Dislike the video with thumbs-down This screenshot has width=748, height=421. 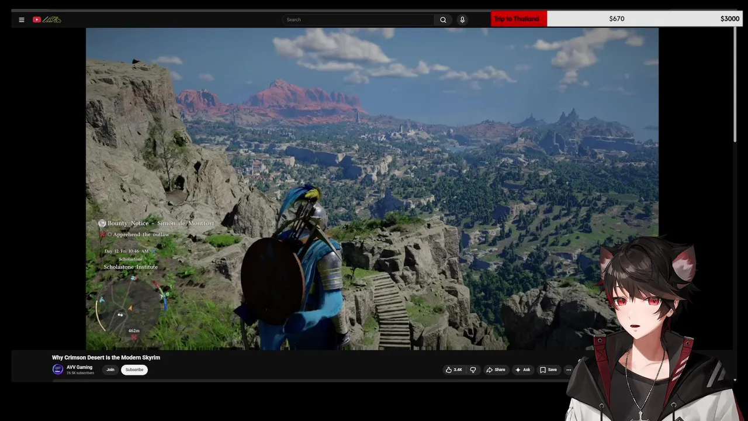pyautogui.click(x=473, y=370)
